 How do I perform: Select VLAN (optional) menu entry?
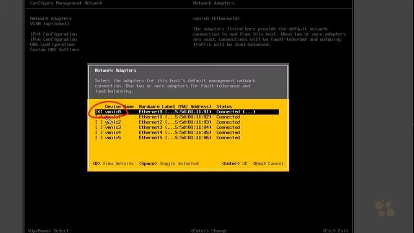pyautogui.click(x=49, y=24)
